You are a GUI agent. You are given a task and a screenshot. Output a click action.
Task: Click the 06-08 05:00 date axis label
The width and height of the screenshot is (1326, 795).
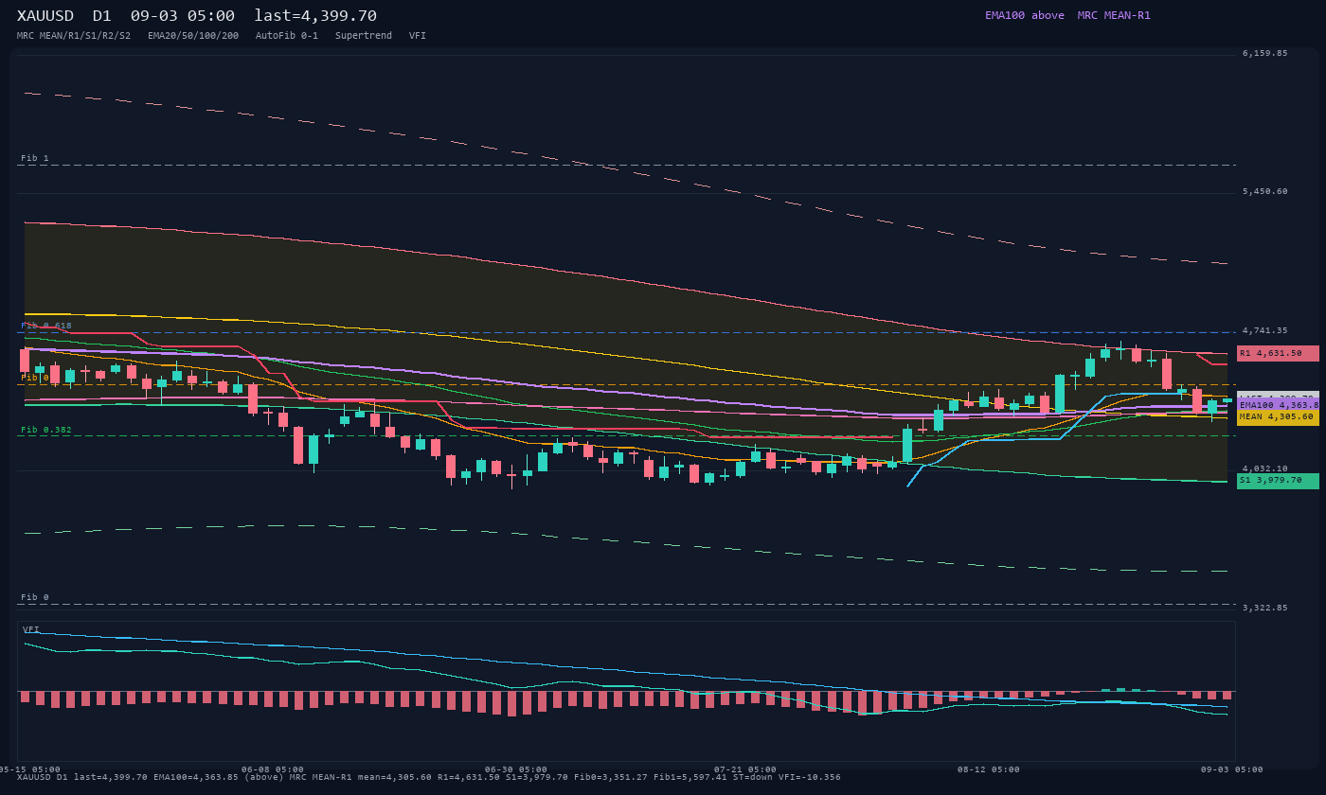coord(273,769)
